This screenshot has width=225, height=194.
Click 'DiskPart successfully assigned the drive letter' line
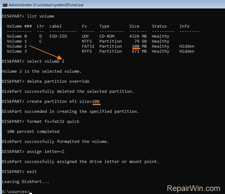tap(80, 162)
